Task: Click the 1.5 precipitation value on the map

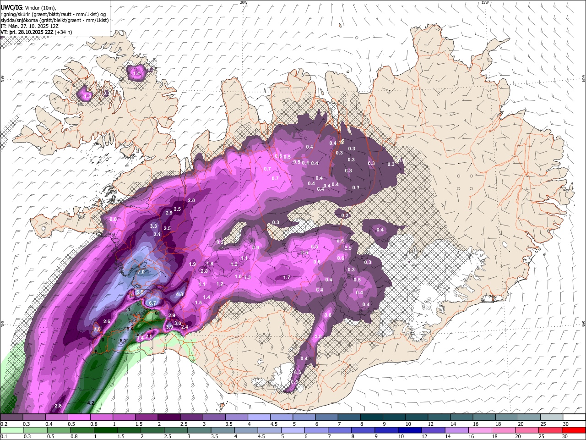Action: click(x=198, y=302)
